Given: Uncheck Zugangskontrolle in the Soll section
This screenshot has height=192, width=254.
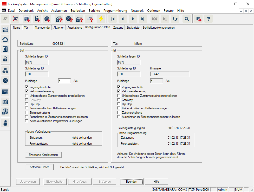Looking at the screenshot, I should click(27, 87).
